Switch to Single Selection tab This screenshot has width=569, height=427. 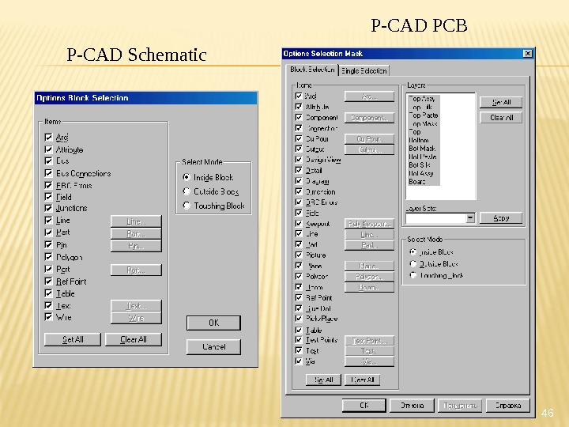pos(364,70)
